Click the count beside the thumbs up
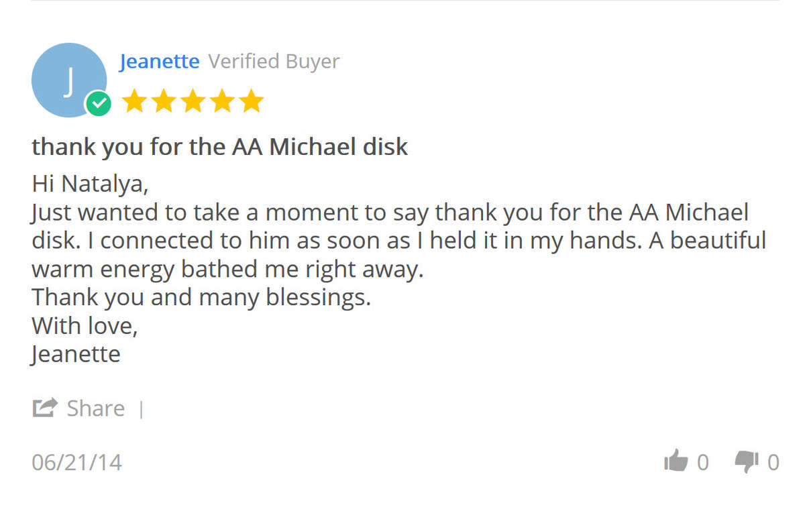This screenshot has height=511, width=805. coord(702,463)
